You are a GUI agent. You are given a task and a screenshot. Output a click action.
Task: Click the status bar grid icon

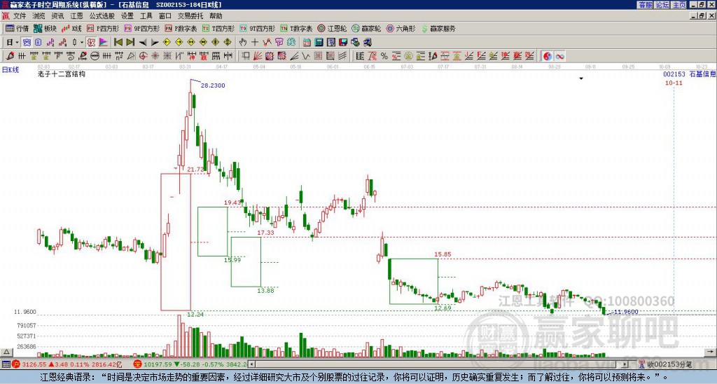[6, 364]
